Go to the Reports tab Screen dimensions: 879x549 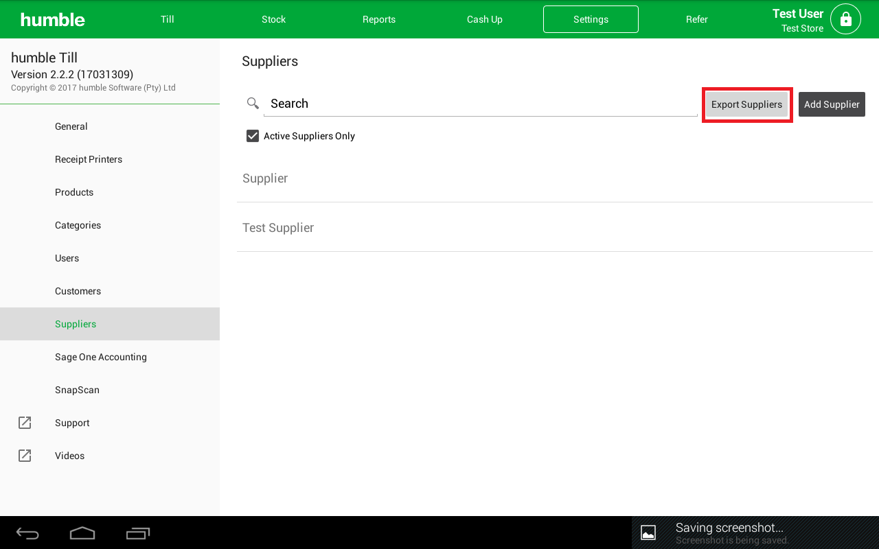pyautogui.click(x=379, y=19)
